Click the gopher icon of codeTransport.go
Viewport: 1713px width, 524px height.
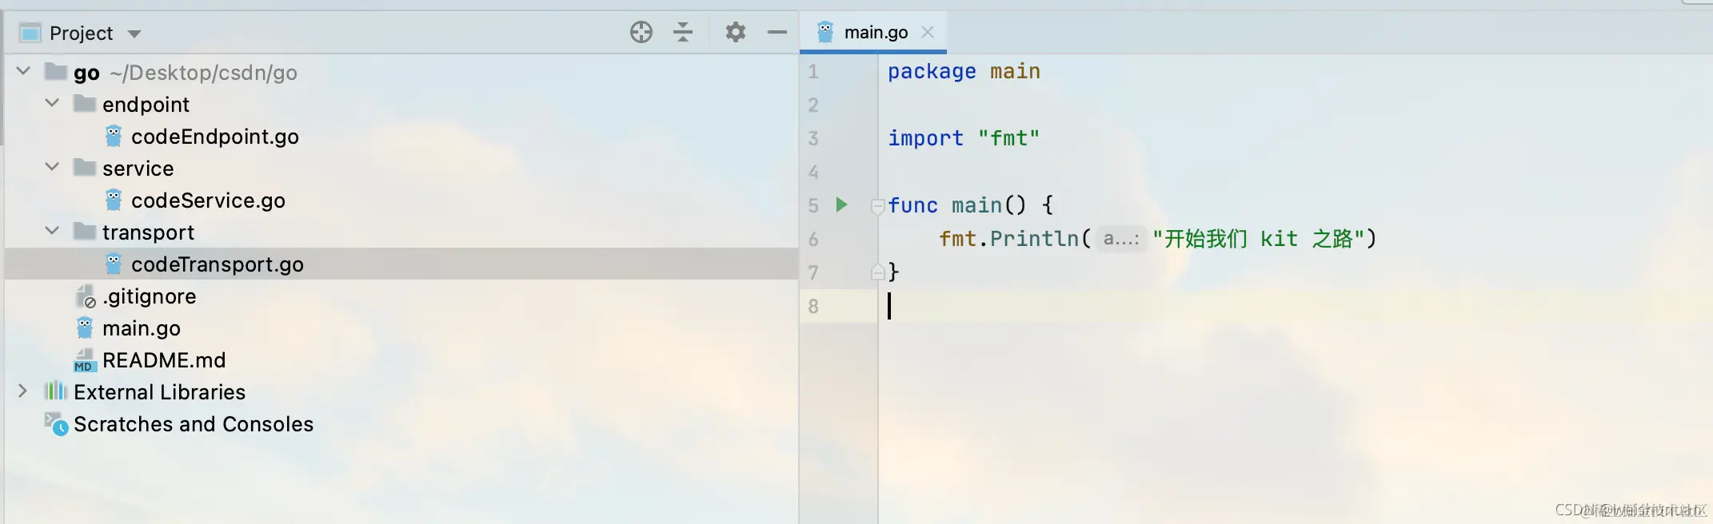pos(114,264)
